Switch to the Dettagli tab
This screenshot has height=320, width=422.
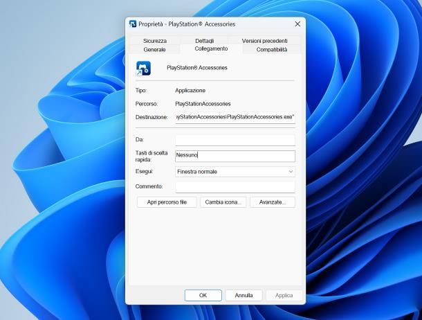tap(205, 41)
